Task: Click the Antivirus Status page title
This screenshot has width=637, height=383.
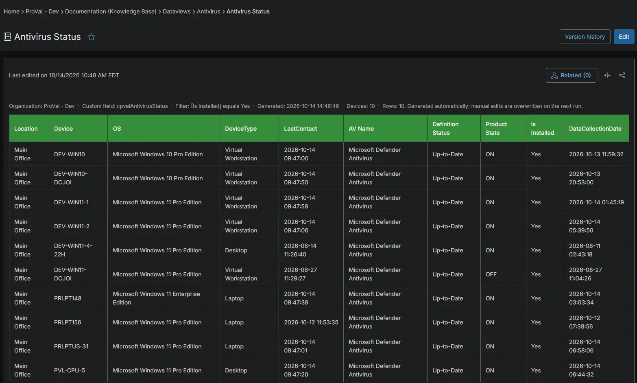Action: tap(48, 37)
